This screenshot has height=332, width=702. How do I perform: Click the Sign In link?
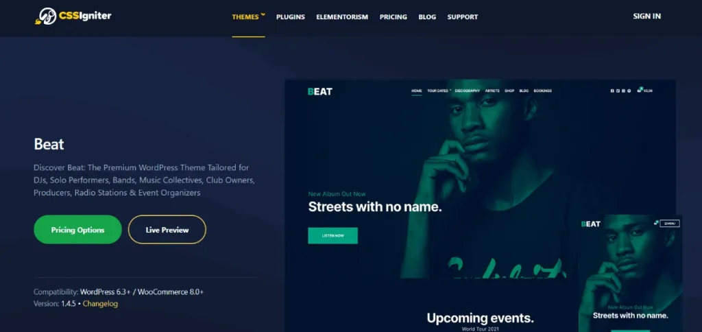[x=646, y=16]
